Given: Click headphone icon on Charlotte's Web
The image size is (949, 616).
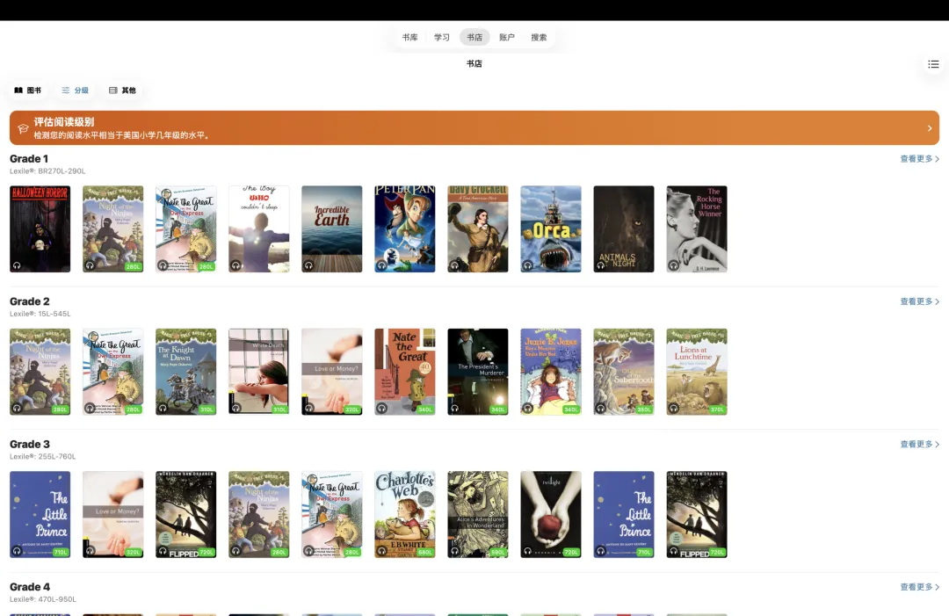Looking at the screenshot, I should pos(382,551).
